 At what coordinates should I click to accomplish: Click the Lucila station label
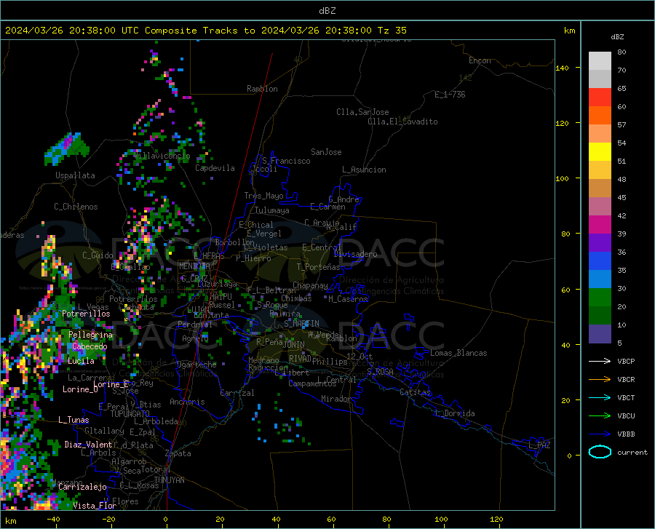(x=81, y=361)
